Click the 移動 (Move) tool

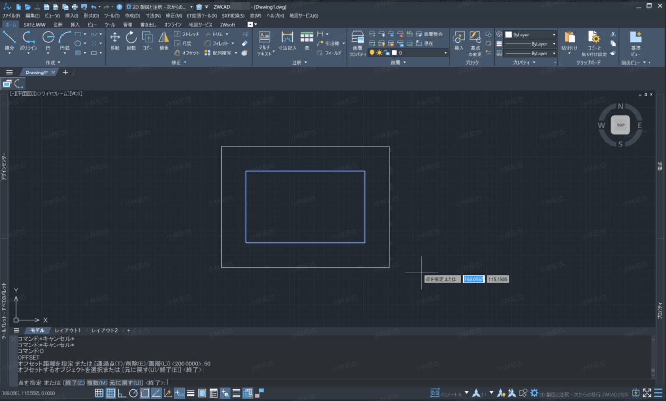click(x=115, y=41)
